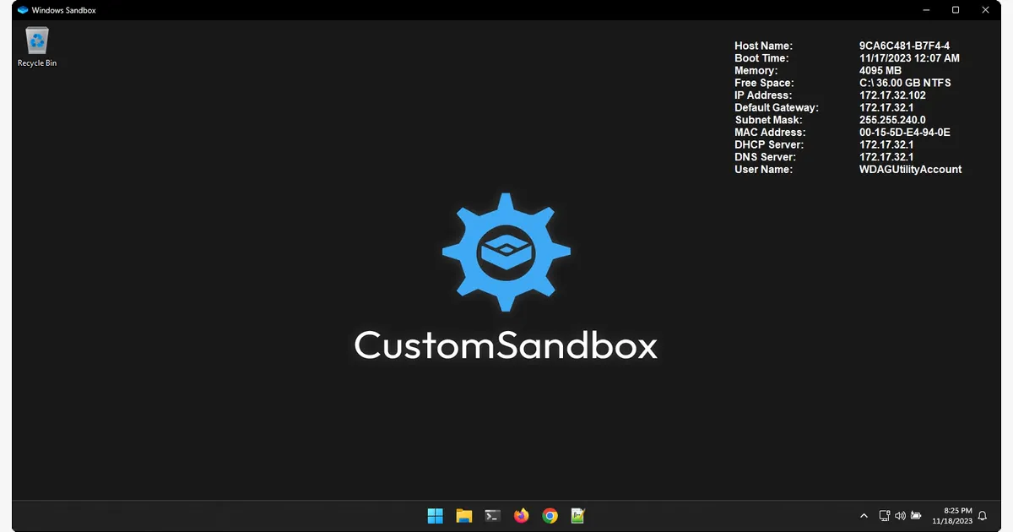The image size is (1013, 532).
Task: Click the memory value 4095 MB
Action: click(x=880, y=71)
